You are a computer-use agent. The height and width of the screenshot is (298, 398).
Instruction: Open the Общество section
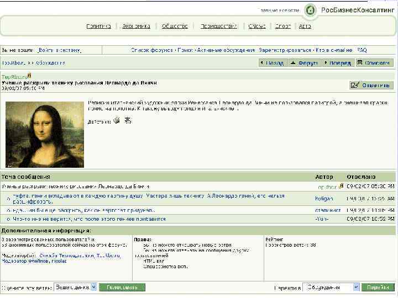pyautogui.click(x=175, y=26)
